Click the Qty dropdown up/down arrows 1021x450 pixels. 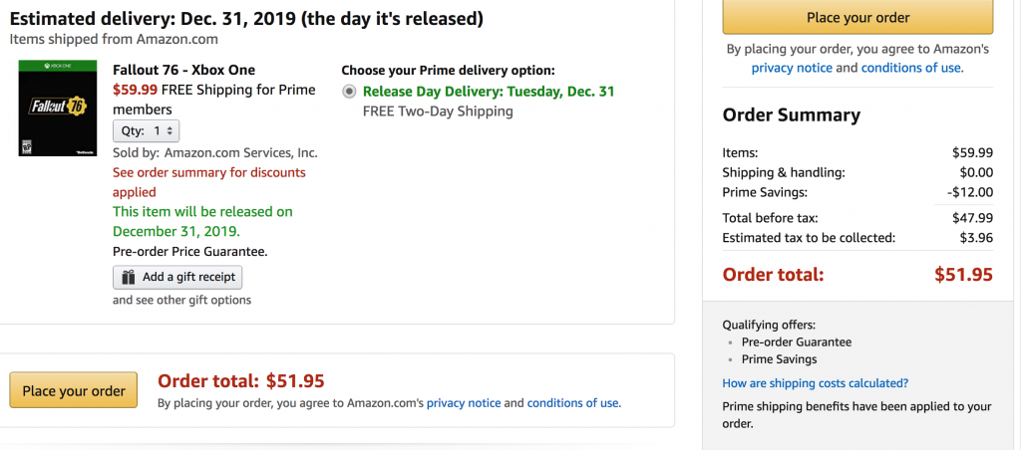coord(170,130)
